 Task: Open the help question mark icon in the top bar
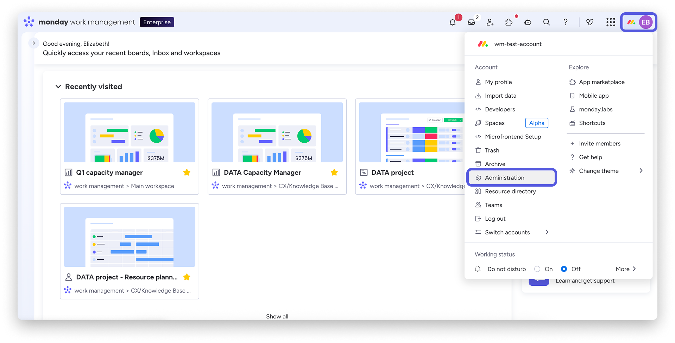(x=565, y=22)
